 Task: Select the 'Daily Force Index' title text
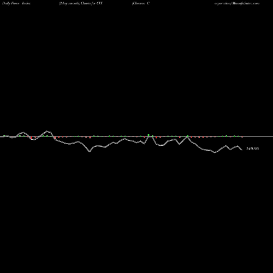click(x=16, y=3)
